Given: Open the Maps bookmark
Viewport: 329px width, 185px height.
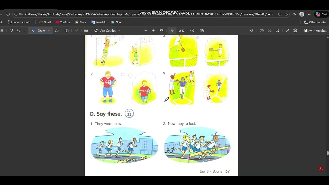Looking at the screenshot, I should pyautogui.click(x=81, y=22).
